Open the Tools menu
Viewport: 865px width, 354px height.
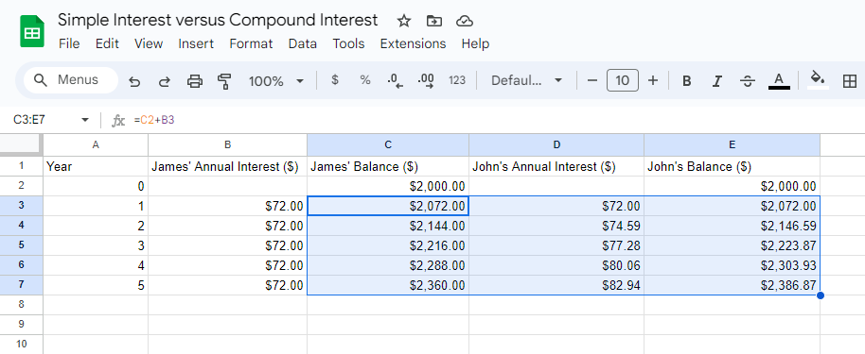pyautogui.click(x=348, y=43)
